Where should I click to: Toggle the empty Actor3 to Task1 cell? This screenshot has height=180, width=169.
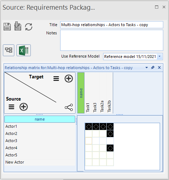tap(88, 141)
